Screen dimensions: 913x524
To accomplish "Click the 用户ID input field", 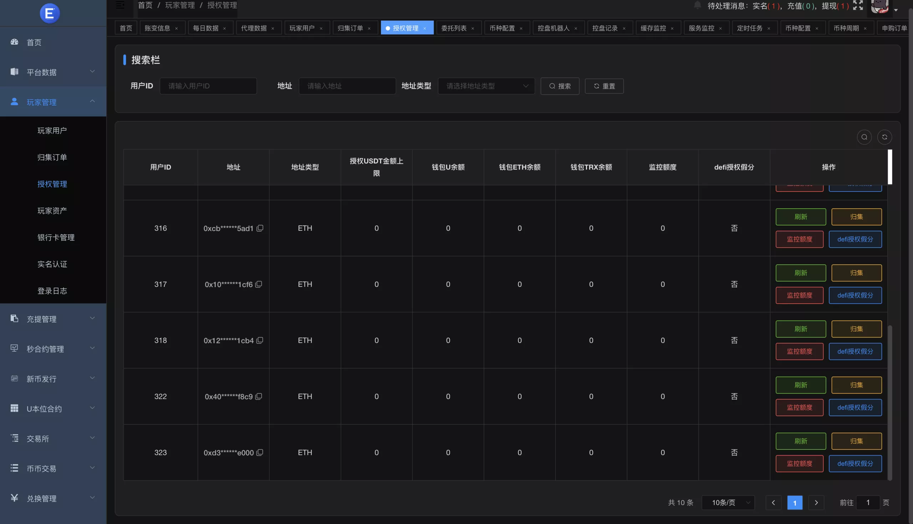I will pyautogui.click(x=208, y=86).
